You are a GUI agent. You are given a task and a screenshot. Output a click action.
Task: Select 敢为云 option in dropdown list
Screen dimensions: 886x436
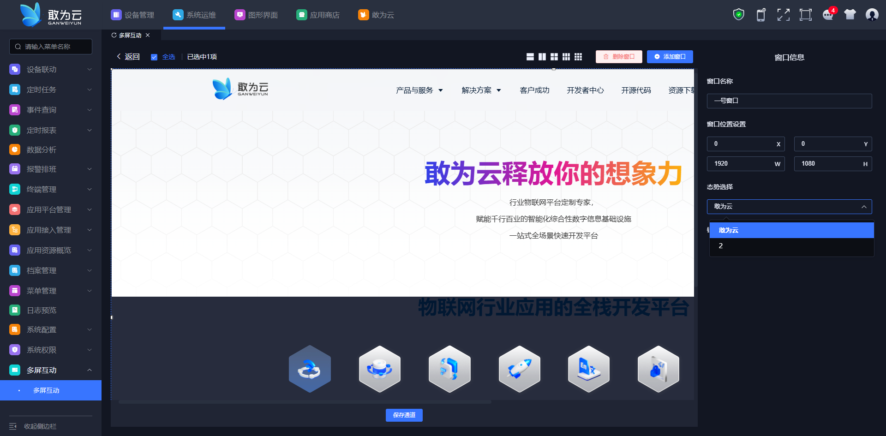pyautogui.click(x=791, y=230)
